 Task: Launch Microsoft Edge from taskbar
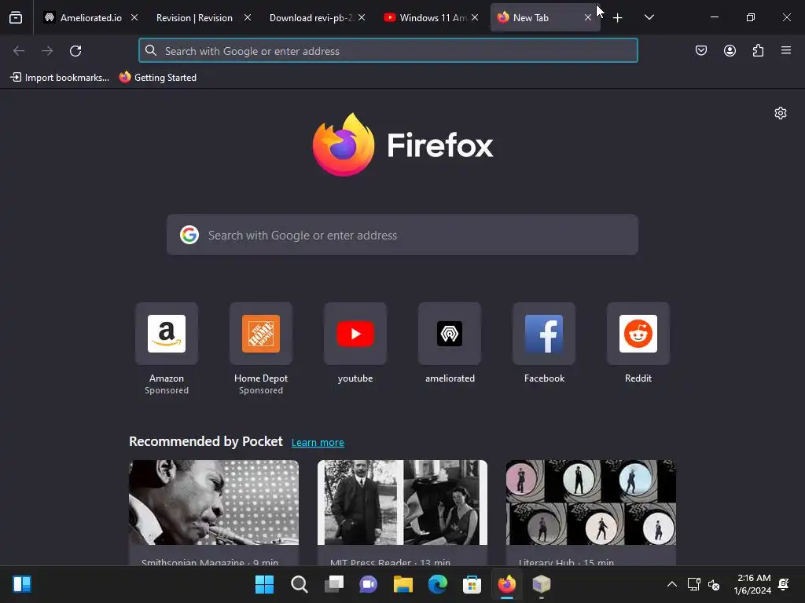click(x=437, y=584)
